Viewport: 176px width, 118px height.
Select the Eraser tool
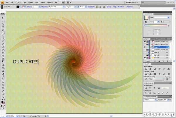click(3, 50)
